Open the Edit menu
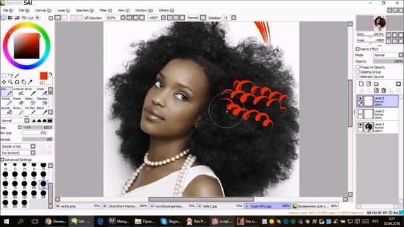404x227 pixels. pos(24,10)
